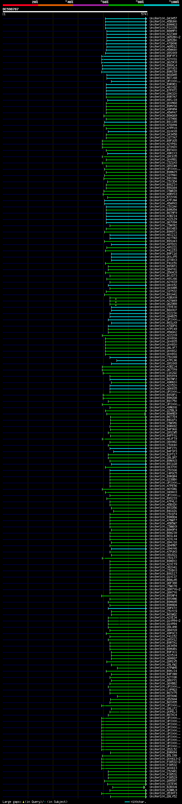
Task: Select hit label UniRef100_C6TH66
Action: (163, 119)
